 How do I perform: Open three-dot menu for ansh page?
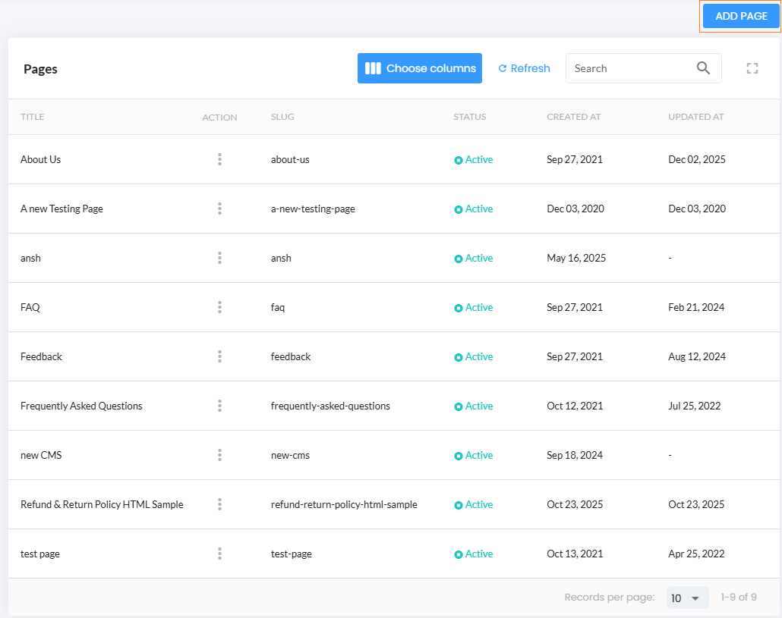[219, 258]
